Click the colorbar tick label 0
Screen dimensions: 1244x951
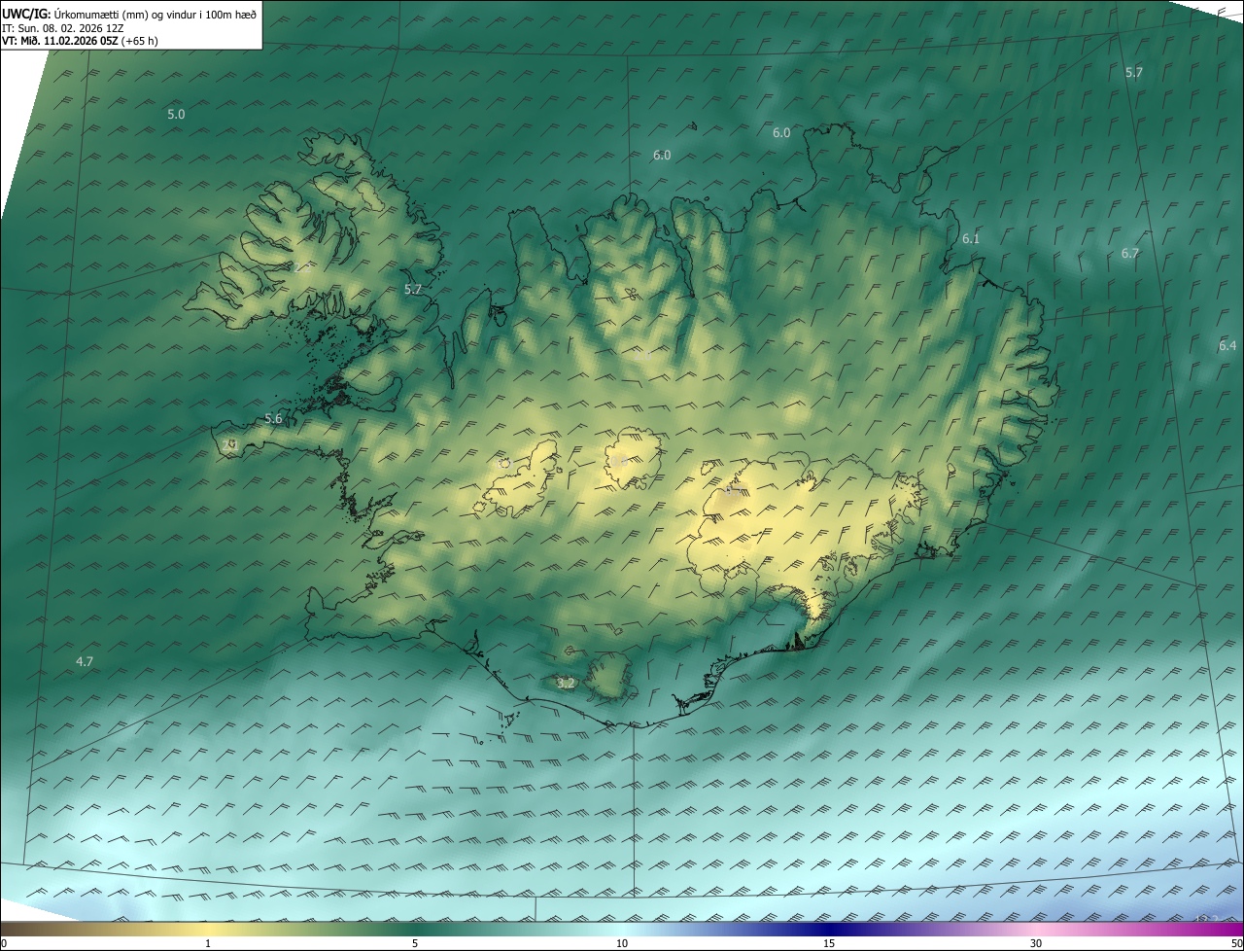[x=4, y=943]
